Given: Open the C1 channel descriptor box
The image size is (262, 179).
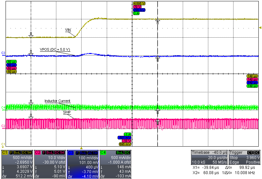Looking at the screenshot, I should tap(17, 164).
